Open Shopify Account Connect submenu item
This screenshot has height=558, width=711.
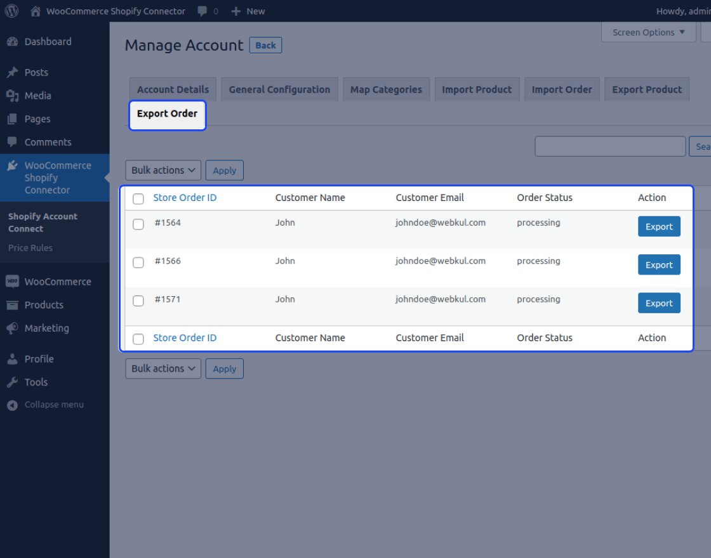[43, 223]
